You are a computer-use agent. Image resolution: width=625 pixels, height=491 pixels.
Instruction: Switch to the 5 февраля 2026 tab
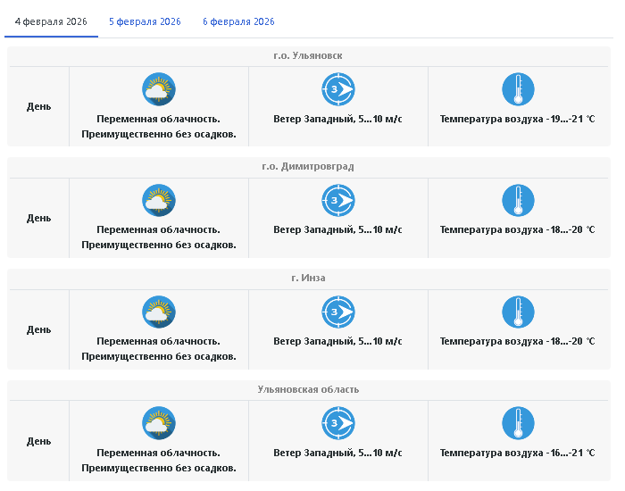(145, 21)
